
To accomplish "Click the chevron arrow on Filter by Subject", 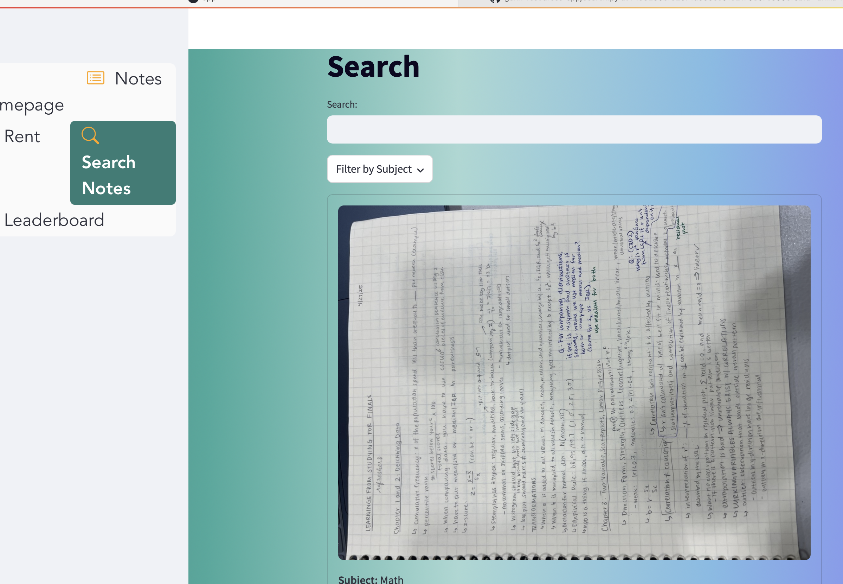I will click(x=420, y=170).
